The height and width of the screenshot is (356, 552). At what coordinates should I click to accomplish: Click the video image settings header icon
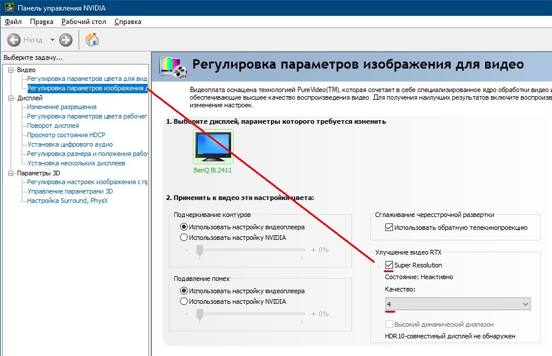173,66
